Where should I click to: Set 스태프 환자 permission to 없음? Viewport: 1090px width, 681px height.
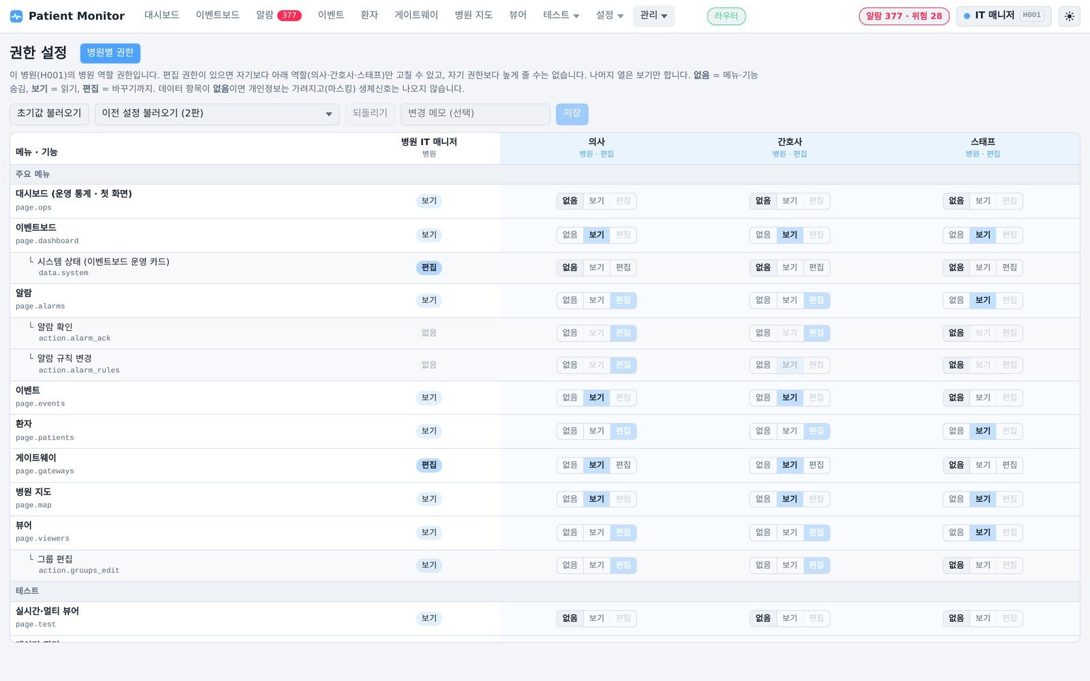pyautogui.click(x=956, y=431)
